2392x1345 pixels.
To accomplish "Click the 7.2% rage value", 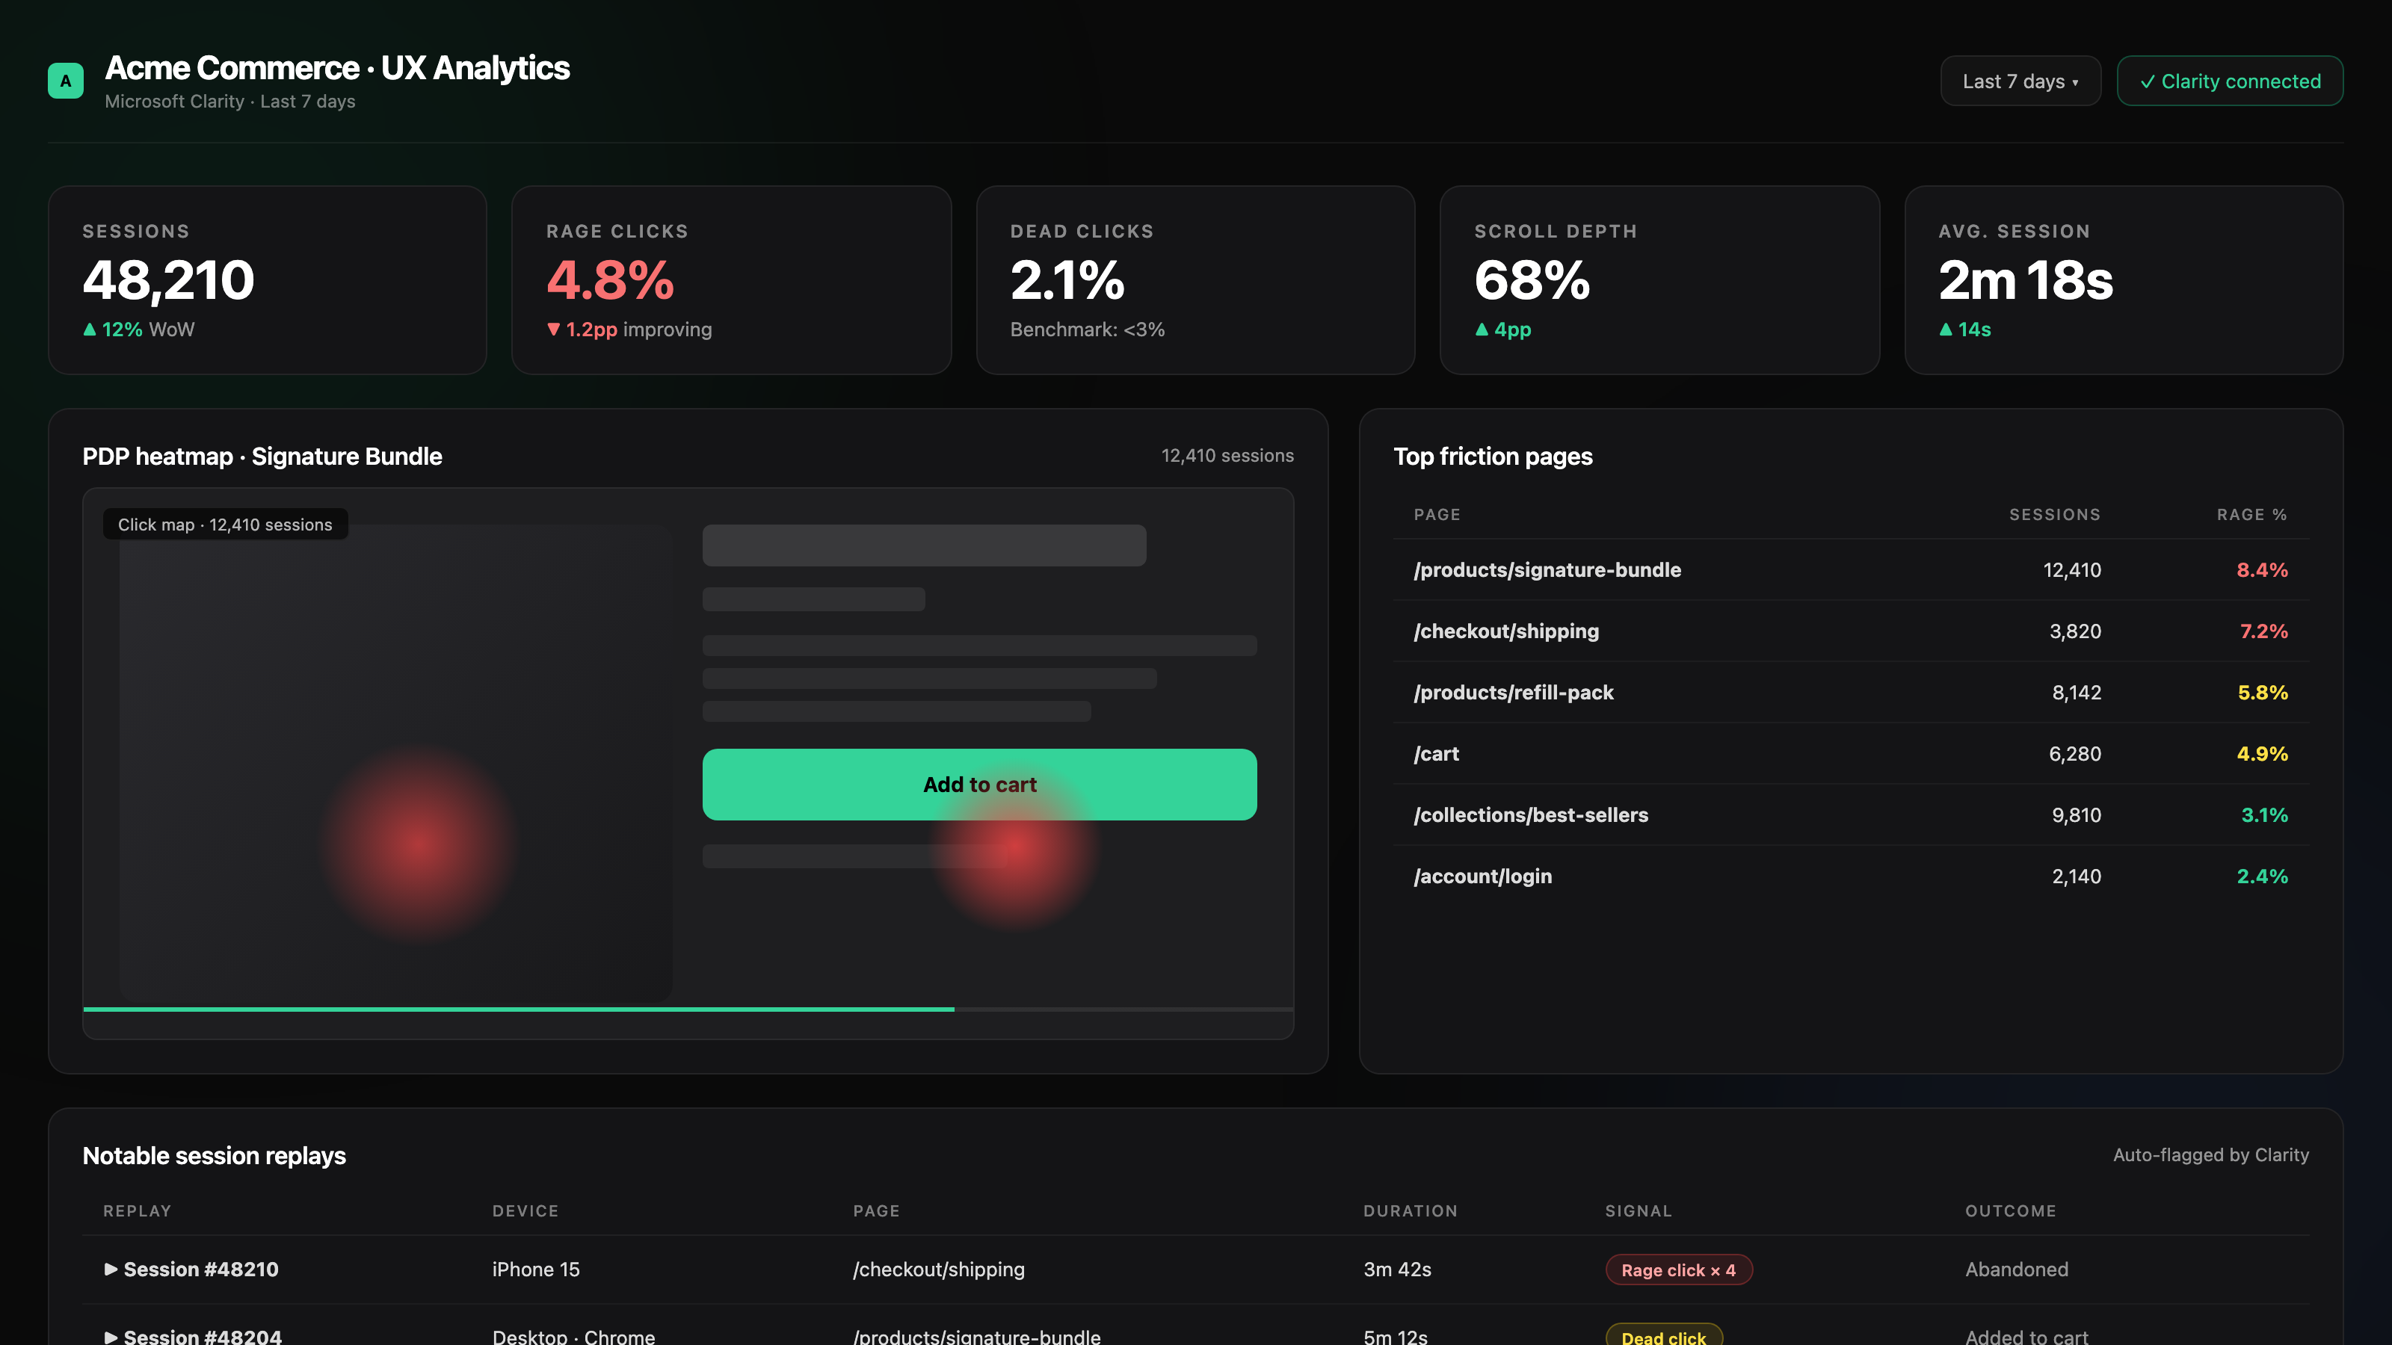I will (2264, 631).
